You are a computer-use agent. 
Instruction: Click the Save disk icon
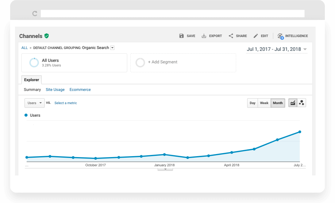(x=181, y=36)
